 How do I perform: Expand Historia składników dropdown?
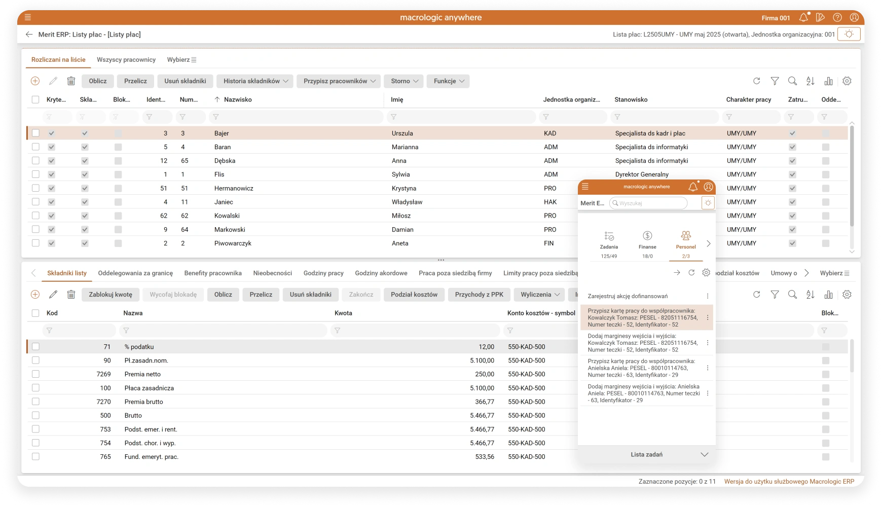click(255, 81)
